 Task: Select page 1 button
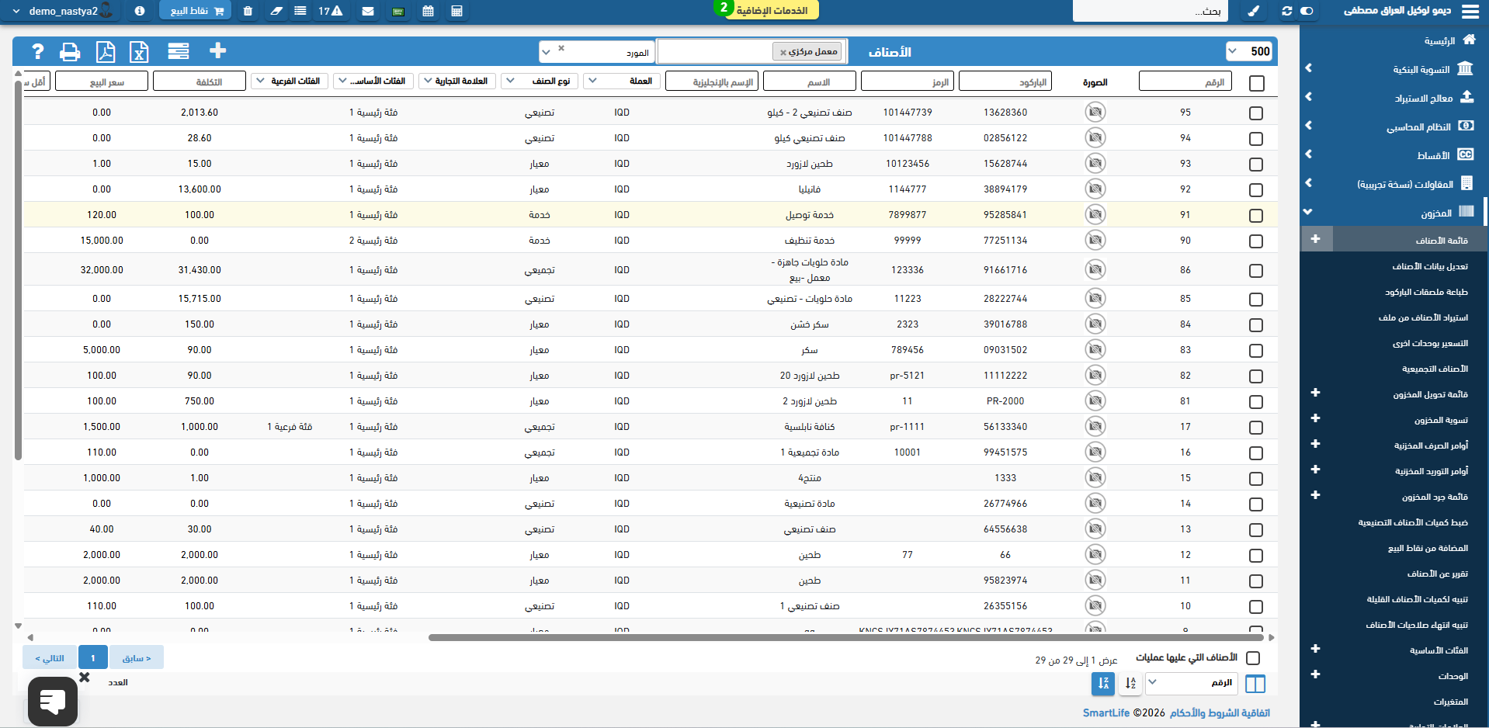click(x=93, y=658)
